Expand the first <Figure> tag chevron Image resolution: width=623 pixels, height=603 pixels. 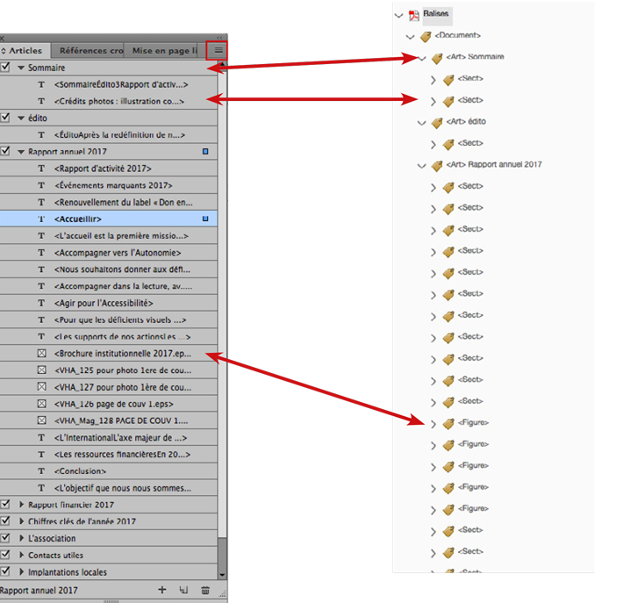(x=433, y=423)
